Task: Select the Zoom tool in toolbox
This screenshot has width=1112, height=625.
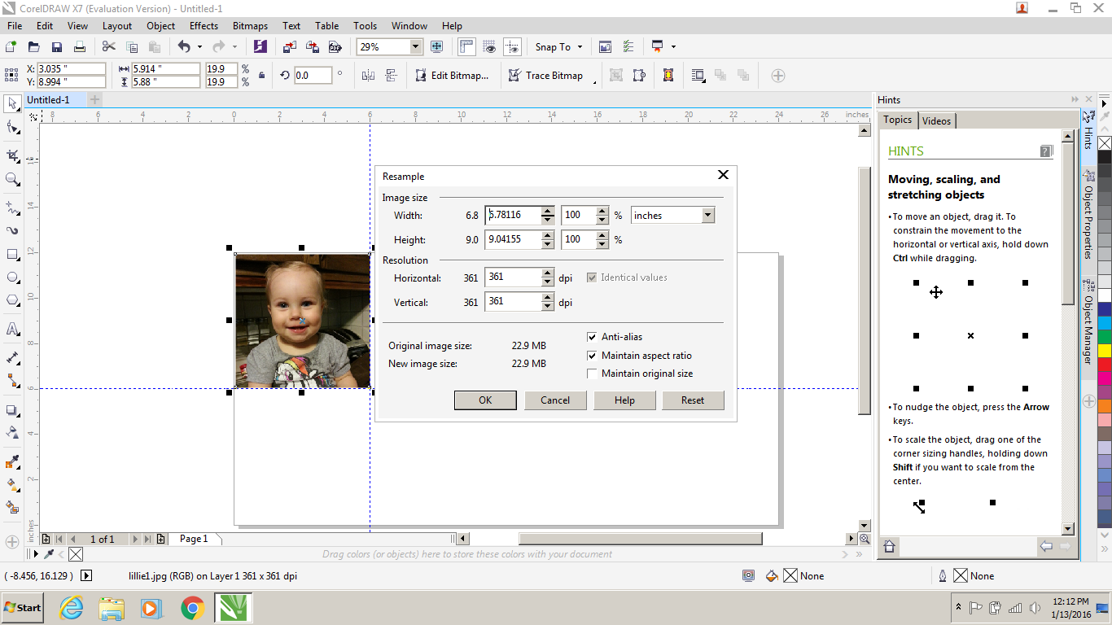Action: 12,179
